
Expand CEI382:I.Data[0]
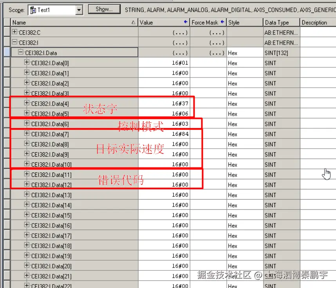[26, 63]
